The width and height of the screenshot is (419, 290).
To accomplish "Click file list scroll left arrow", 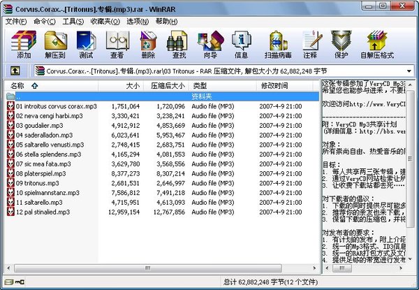I will pyautogui.click(x=8, y=268).
